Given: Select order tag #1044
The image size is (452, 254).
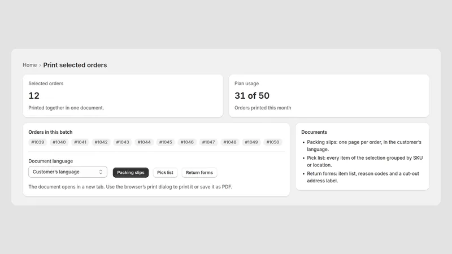Looking at the screenshot, I should tap(144, 142).
